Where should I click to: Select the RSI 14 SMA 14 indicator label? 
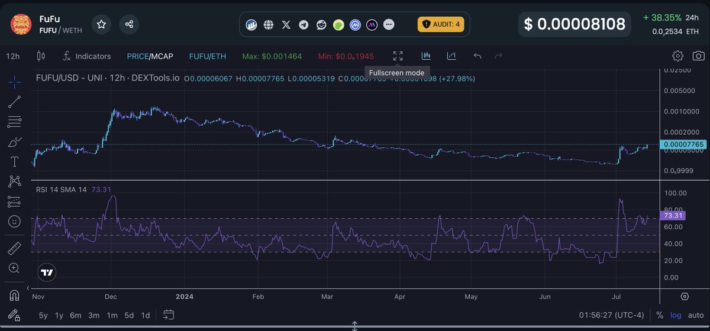point(62,189)
